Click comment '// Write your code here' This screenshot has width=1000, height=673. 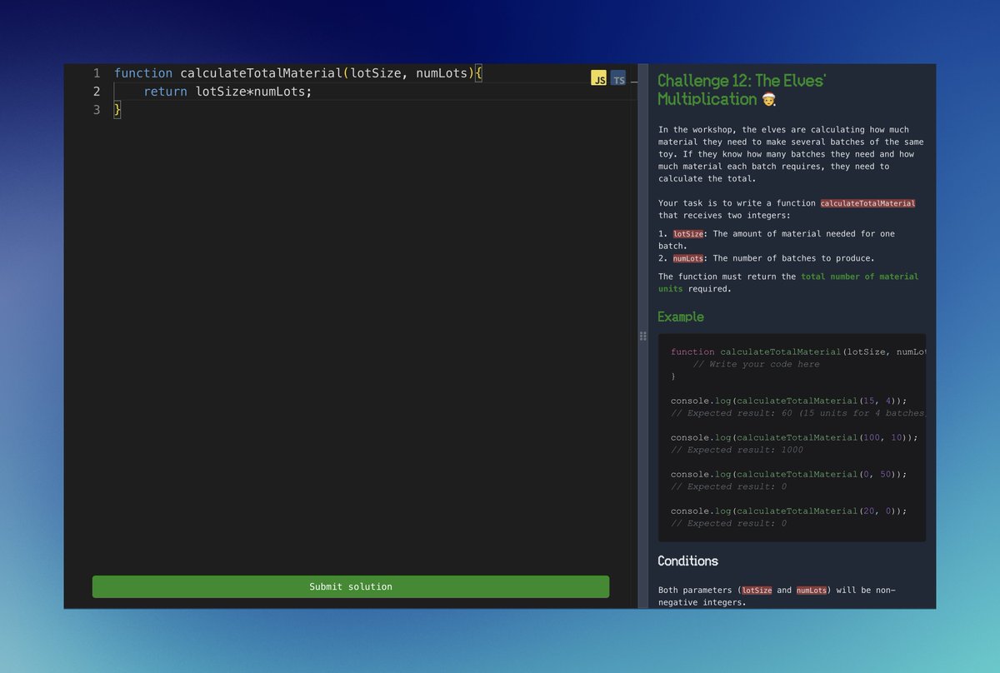tap(756, 364)
